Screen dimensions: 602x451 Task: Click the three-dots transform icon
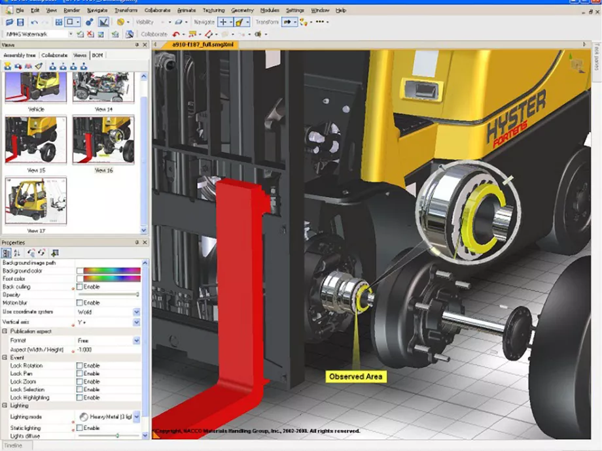tap(320, 22)
